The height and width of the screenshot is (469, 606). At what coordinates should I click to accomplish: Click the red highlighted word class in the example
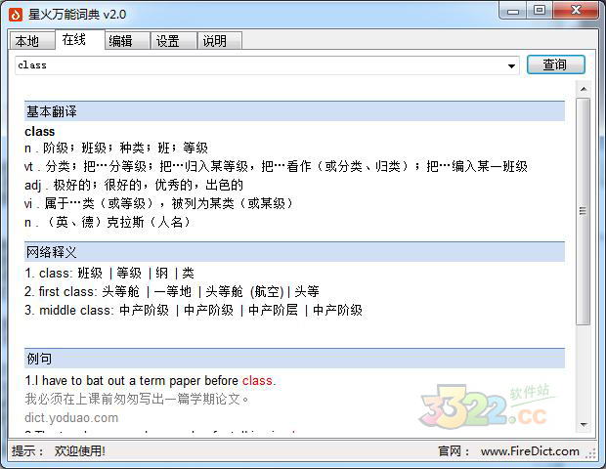point(257,381)
